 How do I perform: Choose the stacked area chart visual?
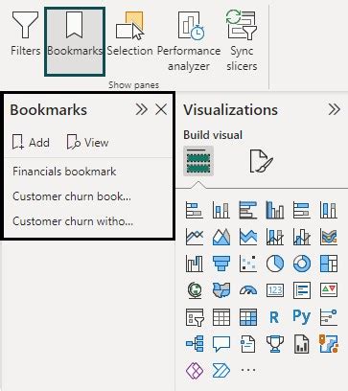(x=248, y=237)
